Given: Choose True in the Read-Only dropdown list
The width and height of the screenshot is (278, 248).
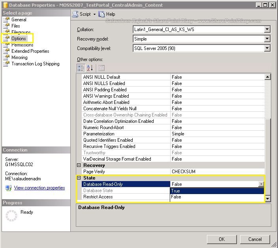Looking at the screenshot, I should (x=217, y=191).
